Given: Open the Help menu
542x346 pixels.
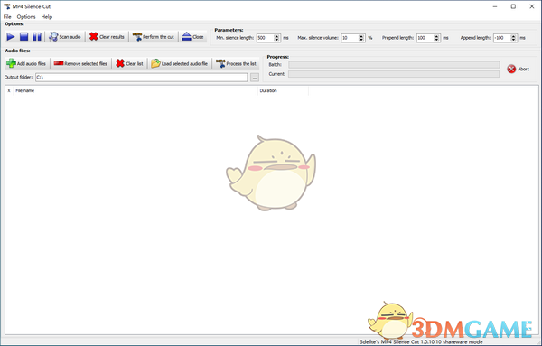Looking at the screenshot, I should (x=47, y=16).
